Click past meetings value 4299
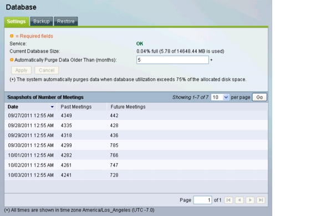Screen dimensions: 321x216 66,145
